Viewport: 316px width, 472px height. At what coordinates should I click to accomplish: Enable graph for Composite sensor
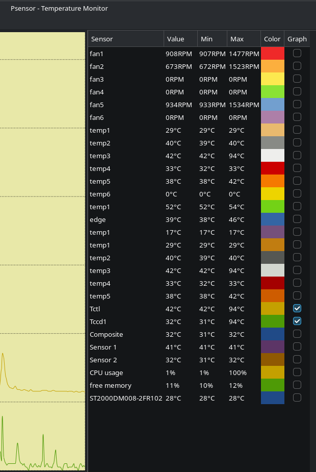click(297, 334)
